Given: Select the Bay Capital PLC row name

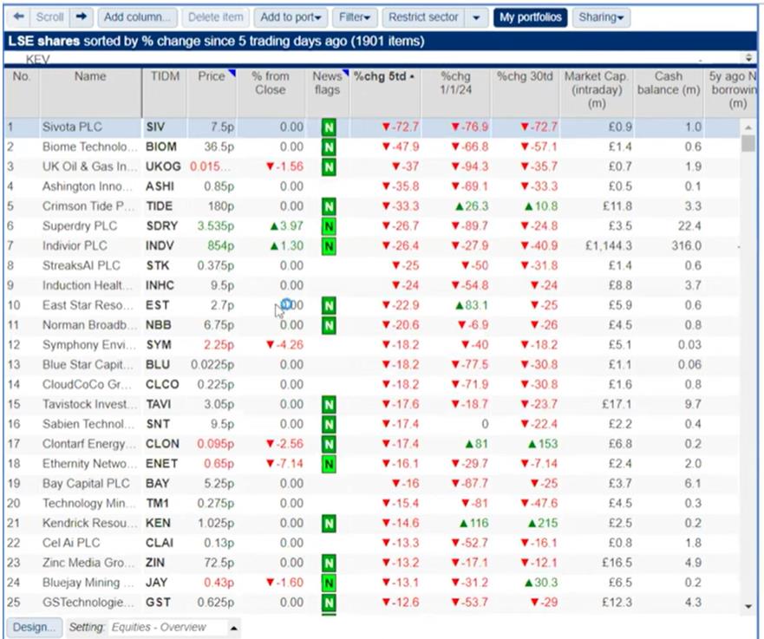Looking at the screenshot, I should point(86,484).
